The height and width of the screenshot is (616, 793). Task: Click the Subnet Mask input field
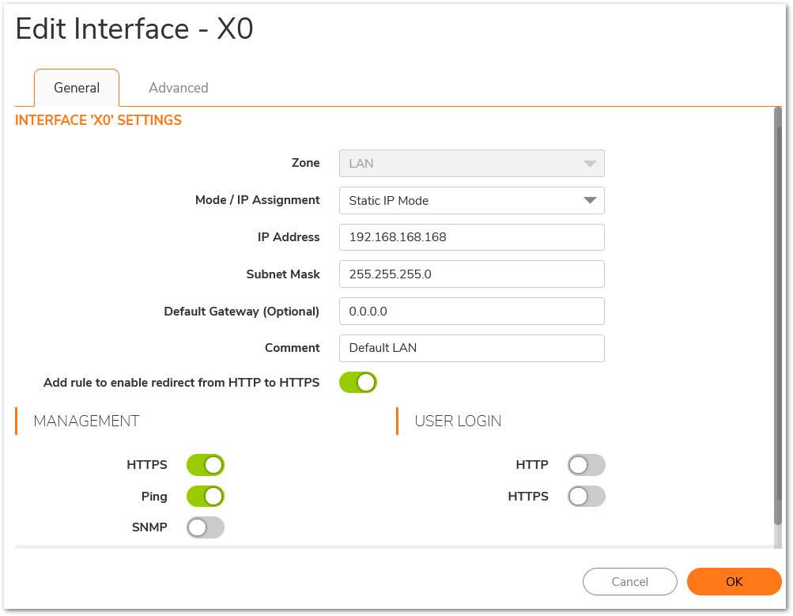pyautogui.click(x=472, y=274)
